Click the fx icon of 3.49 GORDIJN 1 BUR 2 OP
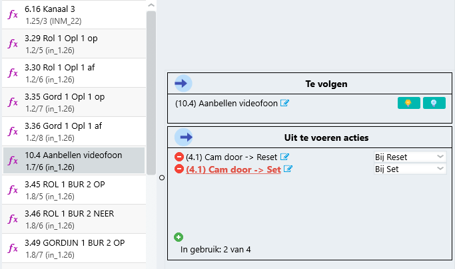Viewport: 455px width, 269px height. [x=13, y=248]
